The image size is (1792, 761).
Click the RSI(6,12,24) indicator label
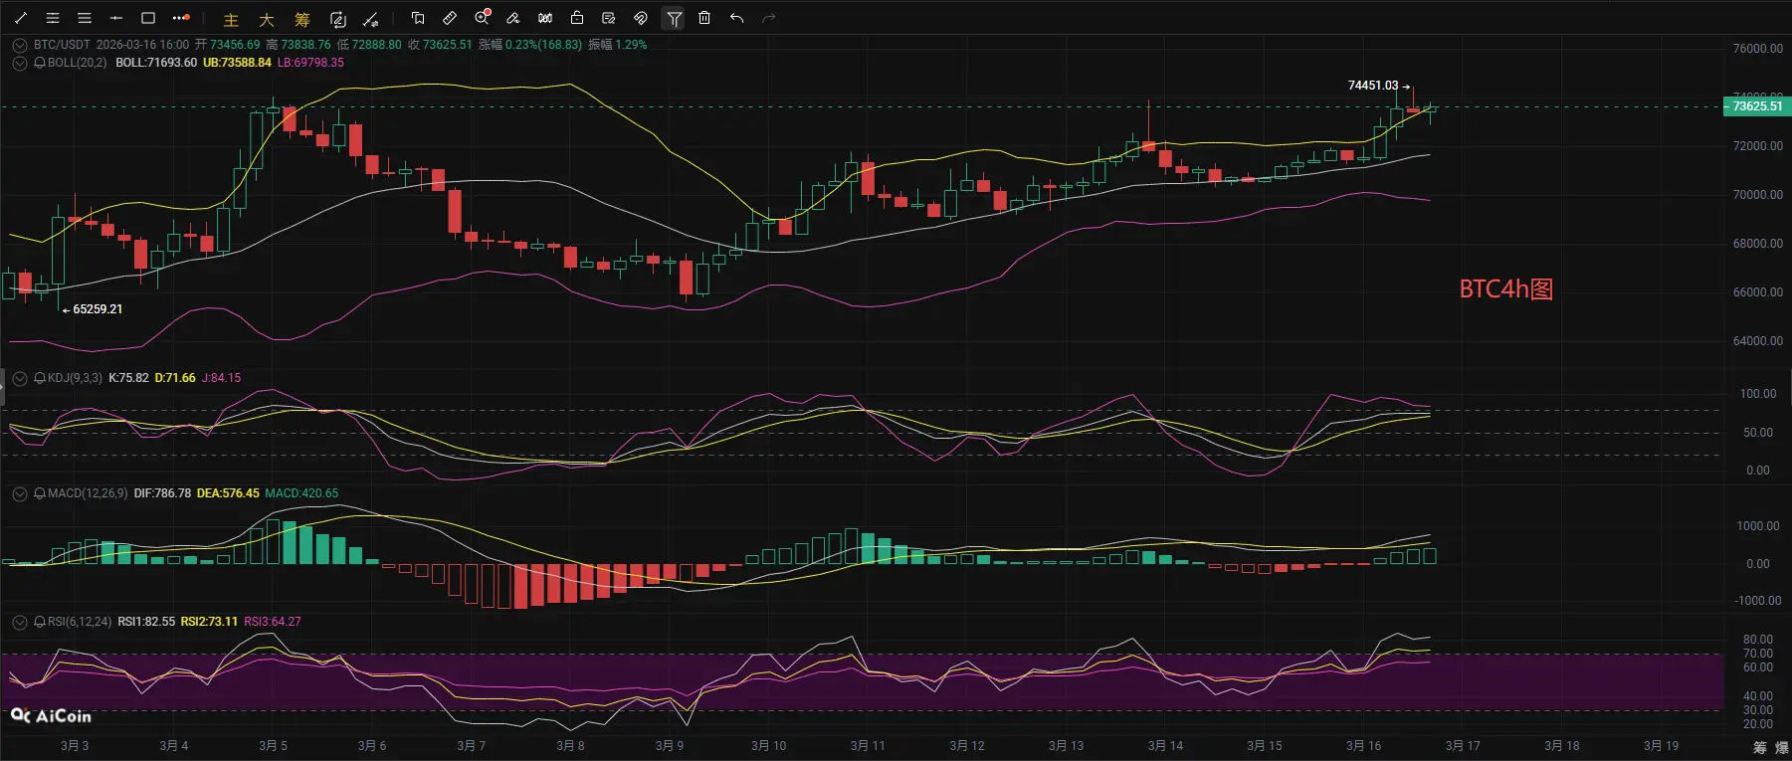coord(80,622)
